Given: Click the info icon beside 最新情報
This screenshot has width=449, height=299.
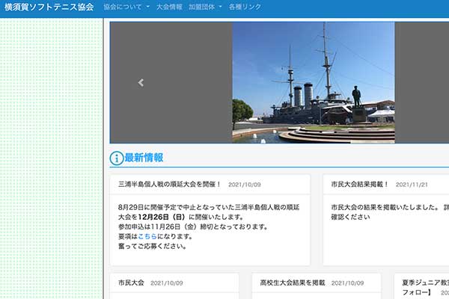Looking at the screenshot, I should pos(117,158).
